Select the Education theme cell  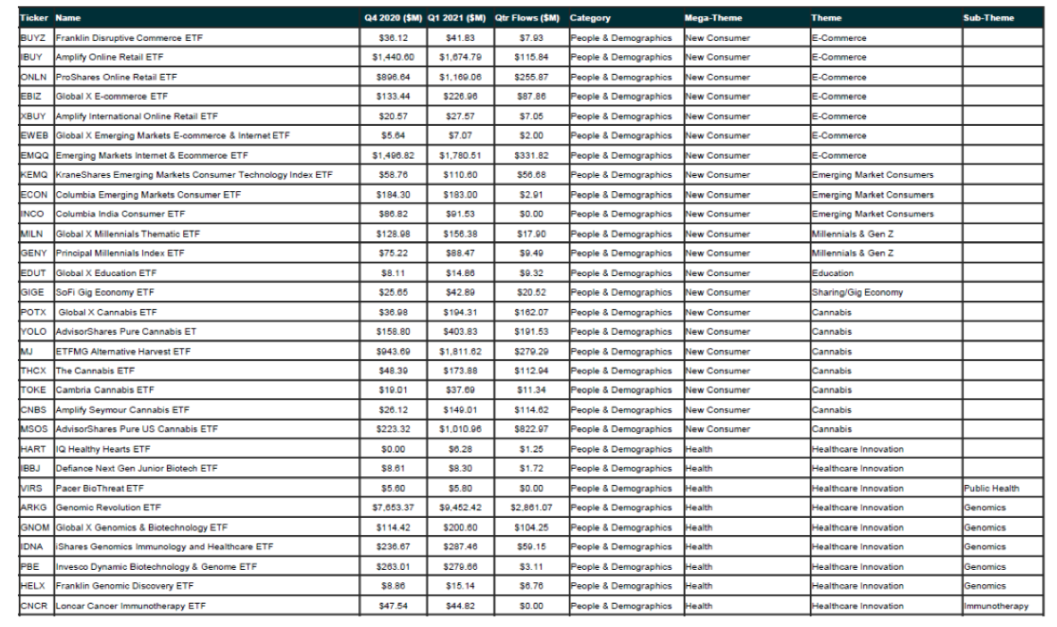(x=832, y=272)
